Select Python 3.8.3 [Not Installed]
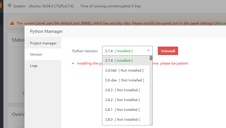The height and width of the screenshot is (128, 226). pyautogui.click(x=121, y=90)
